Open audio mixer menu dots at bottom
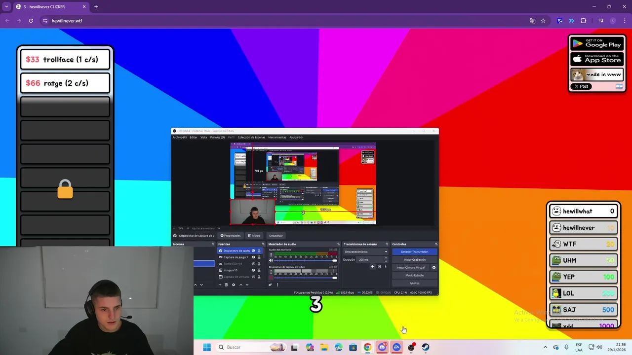 coord(277,284)
